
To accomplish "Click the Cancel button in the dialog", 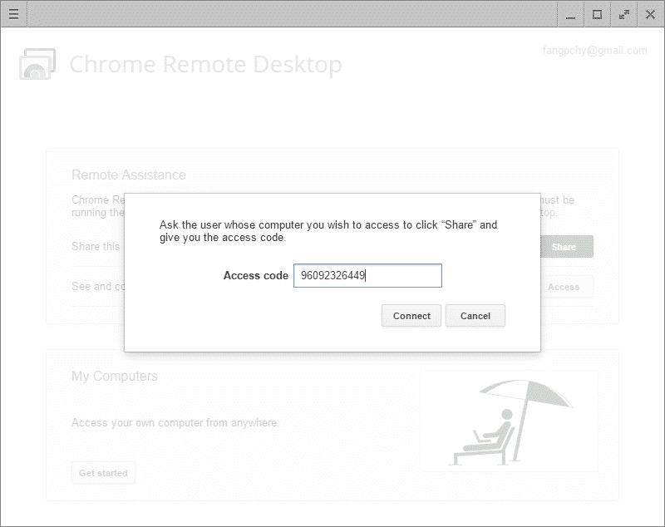I will click(475, 316).
